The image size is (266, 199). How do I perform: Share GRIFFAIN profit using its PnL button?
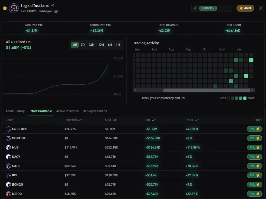tap(254, 129)
